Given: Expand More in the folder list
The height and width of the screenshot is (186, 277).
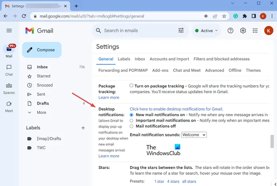Looking at the screenshot, I should (41, 112).
